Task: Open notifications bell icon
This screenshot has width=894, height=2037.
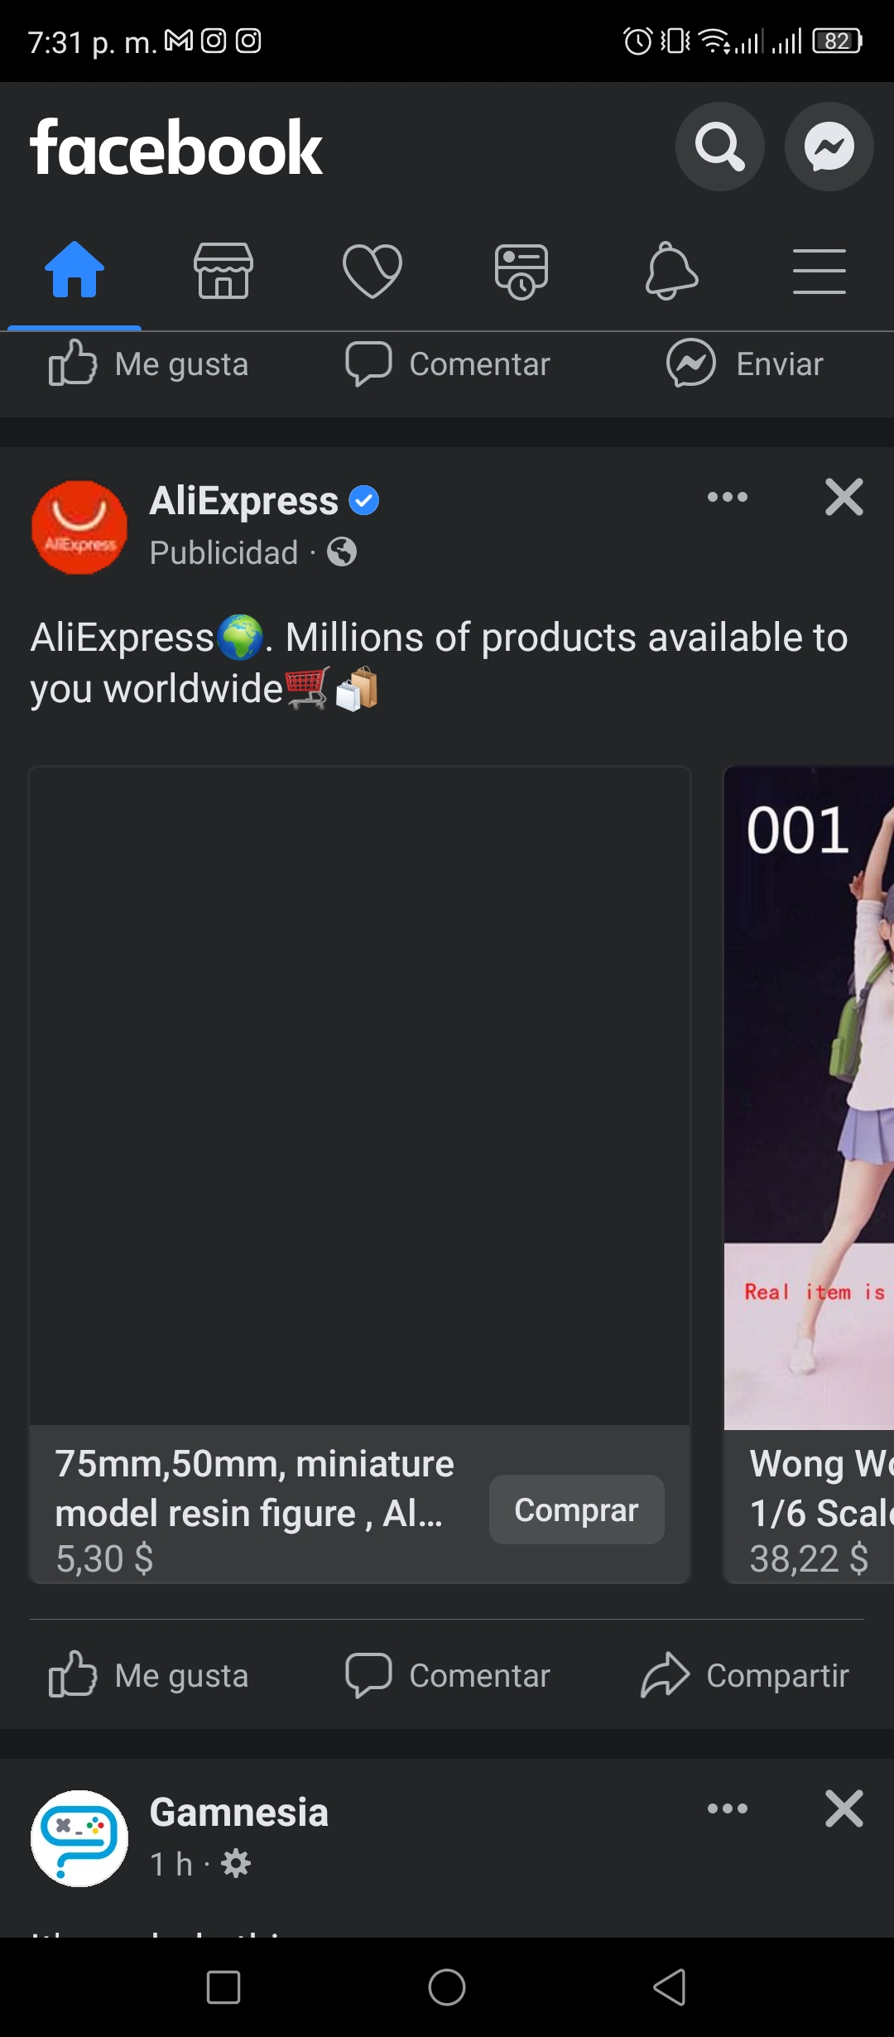Action: 671,271
